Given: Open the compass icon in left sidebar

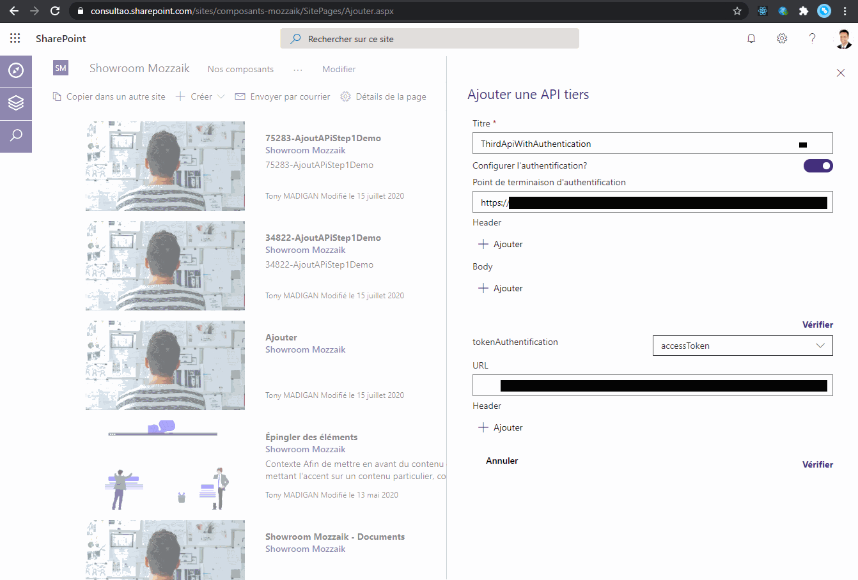Looking at the screenshot, I should [16, 70].
